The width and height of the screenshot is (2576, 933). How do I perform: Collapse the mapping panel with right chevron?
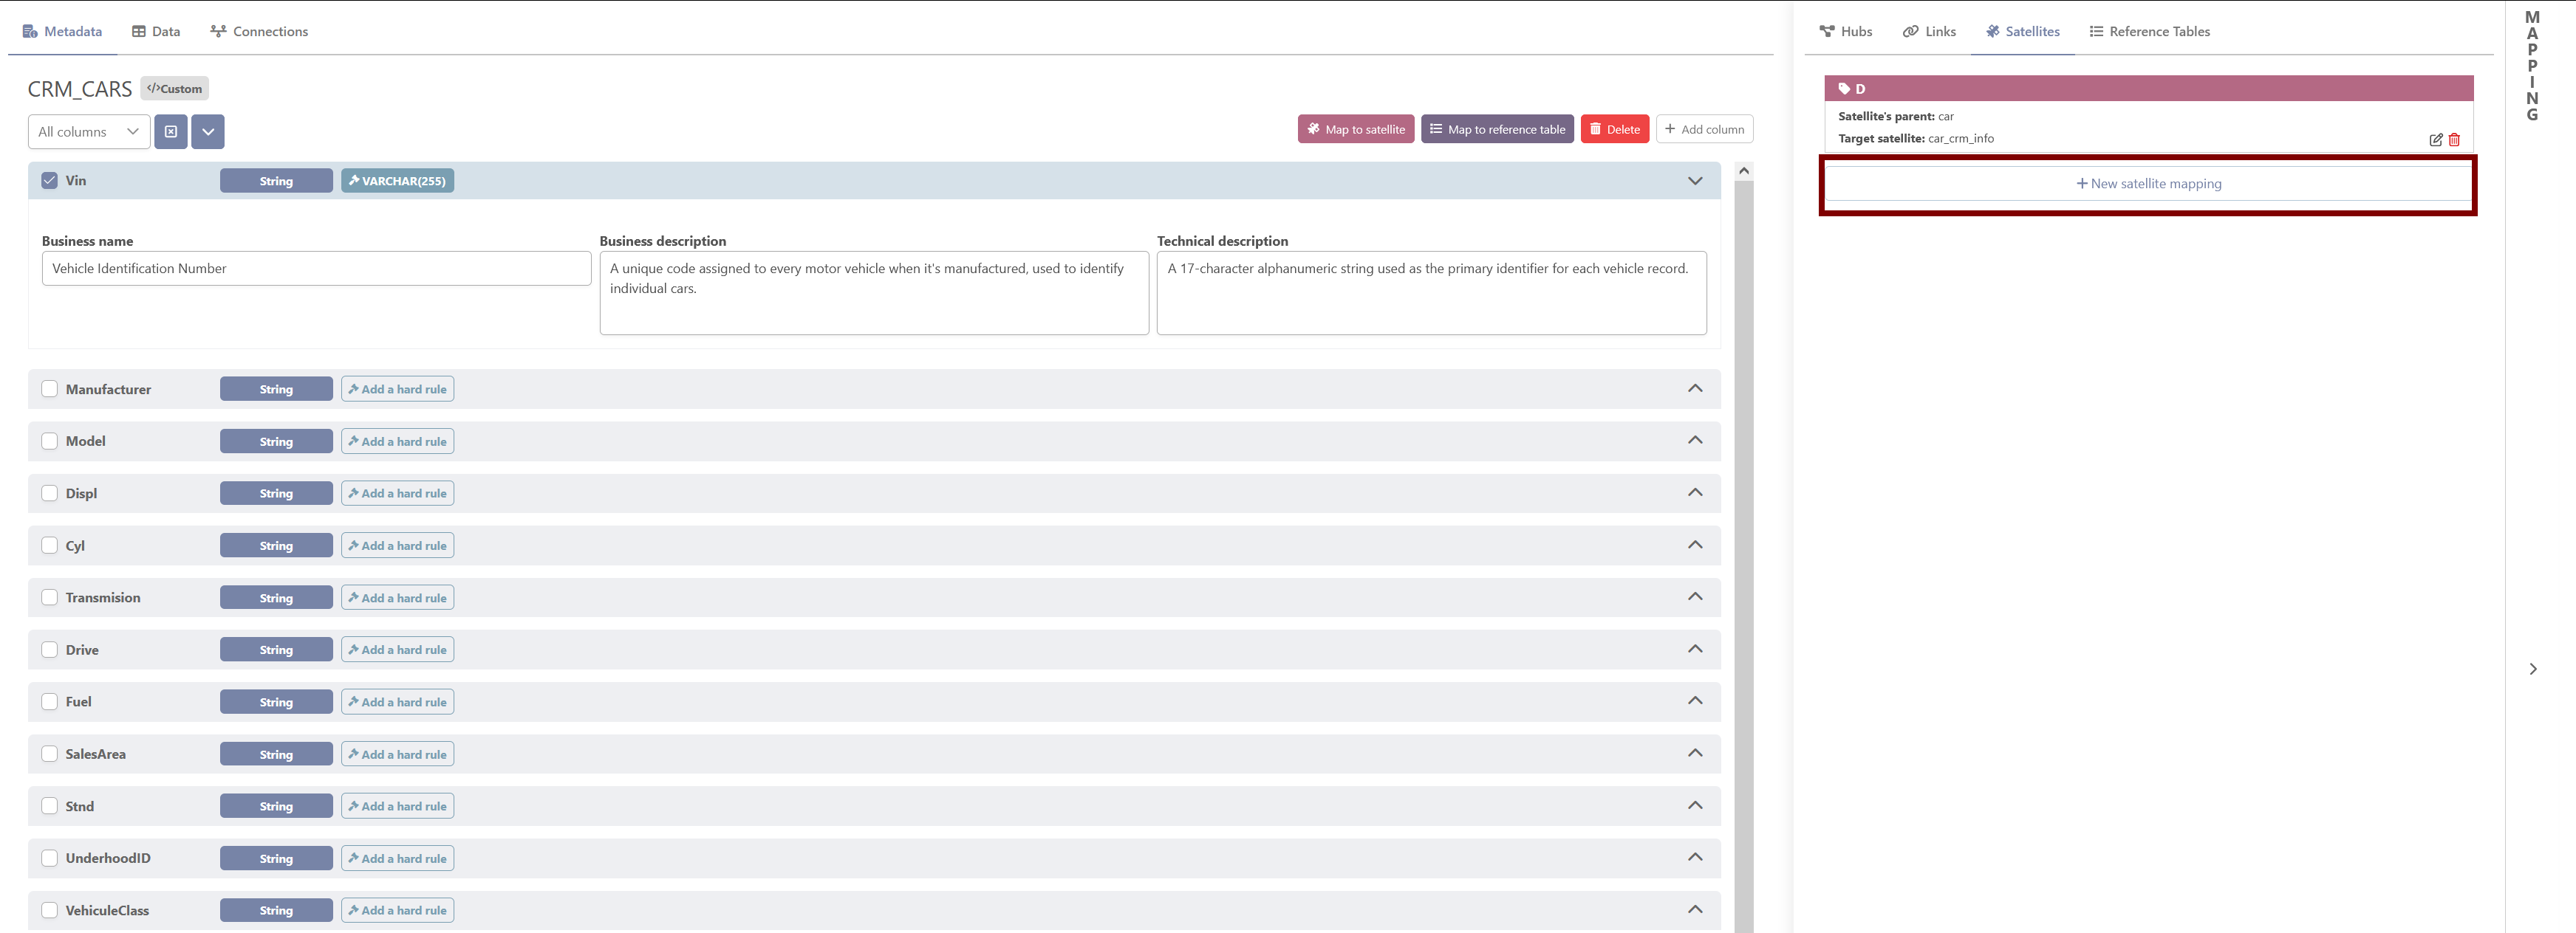point(2533,669)
